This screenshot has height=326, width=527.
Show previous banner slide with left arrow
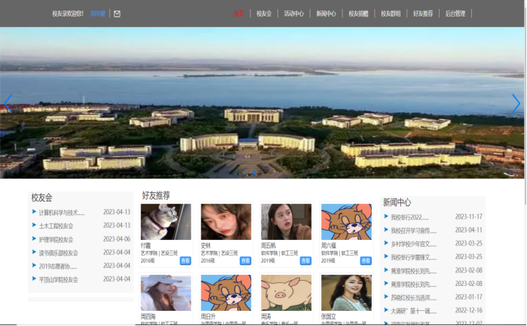click(x=8, y=103)
